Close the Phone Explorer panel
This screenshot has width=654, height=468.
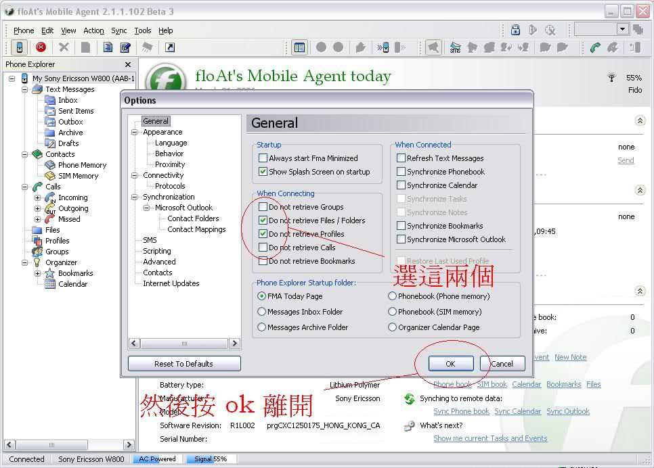(128, 65)
